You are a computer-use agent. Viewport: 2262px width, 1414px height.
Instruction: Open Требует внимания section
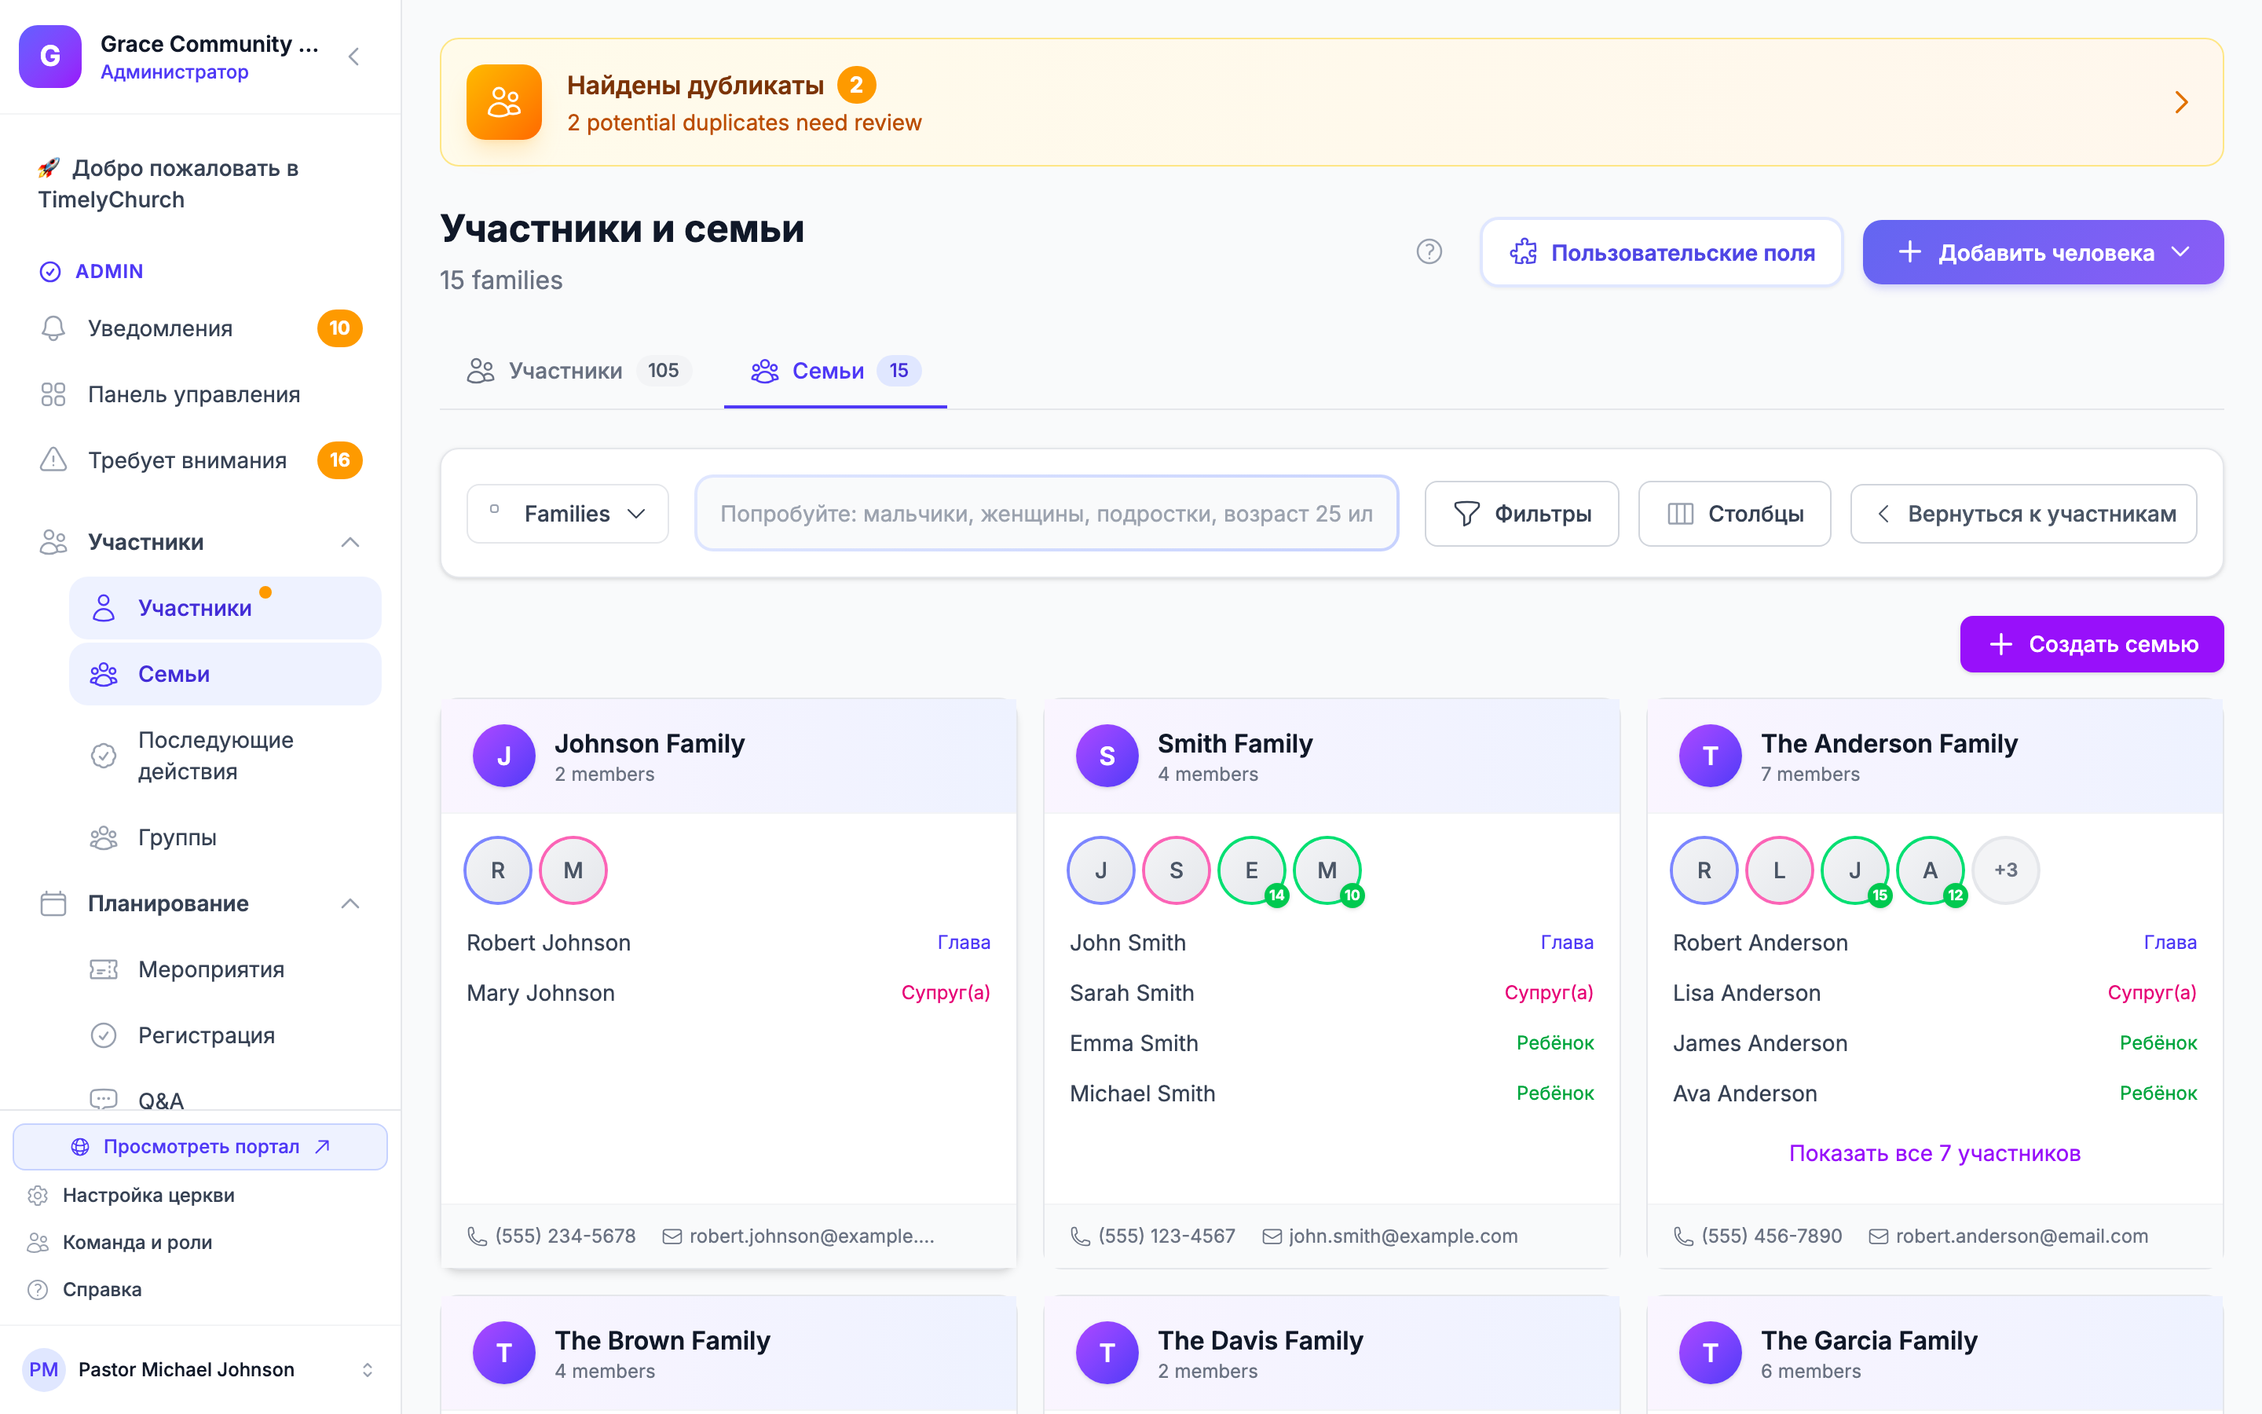click(201, 460)
